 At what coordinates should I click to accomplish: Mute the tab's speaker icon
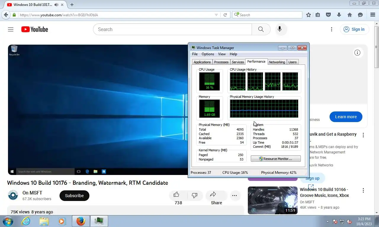(x=56, y=5)
